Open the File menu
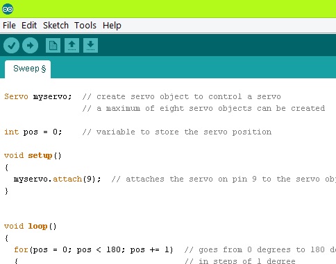336x264 pixels. (x=9, y=25)
